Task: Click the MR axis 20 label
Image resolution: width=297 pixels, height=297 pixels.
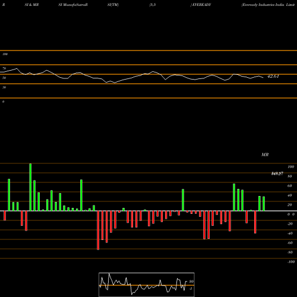Action: coord(290,205)
